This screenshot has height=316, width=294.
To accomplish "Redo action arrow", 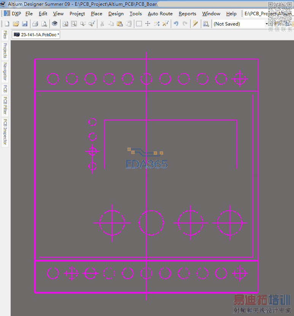I will [185, 24].
